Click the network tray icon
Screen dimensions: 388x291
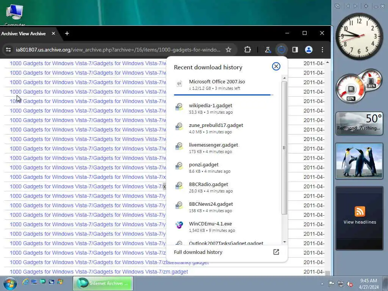tap(341, 284)
